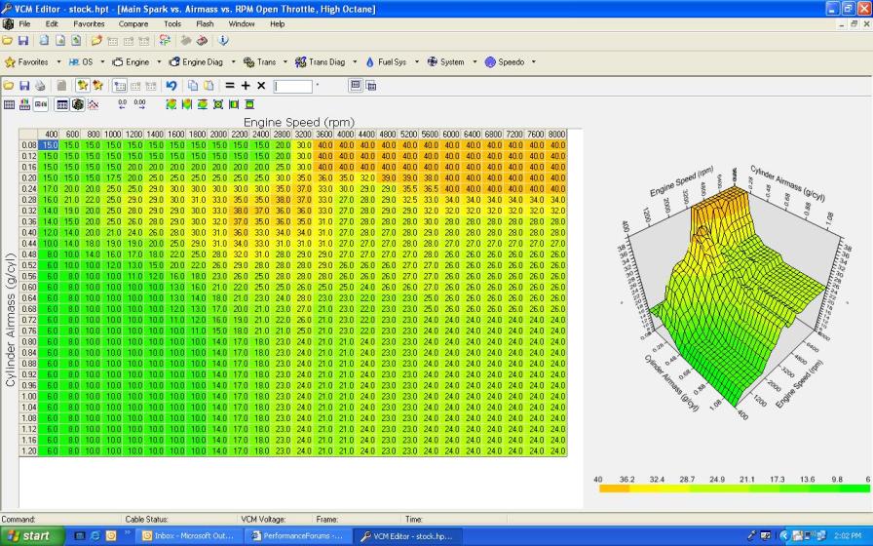Expand the Speedo dropdown arrow
873x546 pixels.
click(533, 61)
